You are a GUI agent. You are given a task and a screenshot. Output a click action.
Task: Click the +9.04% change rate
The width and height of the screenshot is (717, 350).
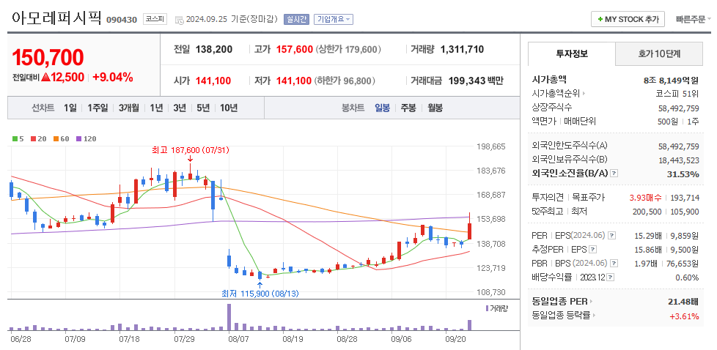point(112,77)
